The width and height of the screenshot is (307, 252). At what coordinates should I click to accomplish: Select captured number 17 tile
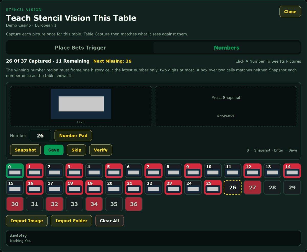click(54, 187)
